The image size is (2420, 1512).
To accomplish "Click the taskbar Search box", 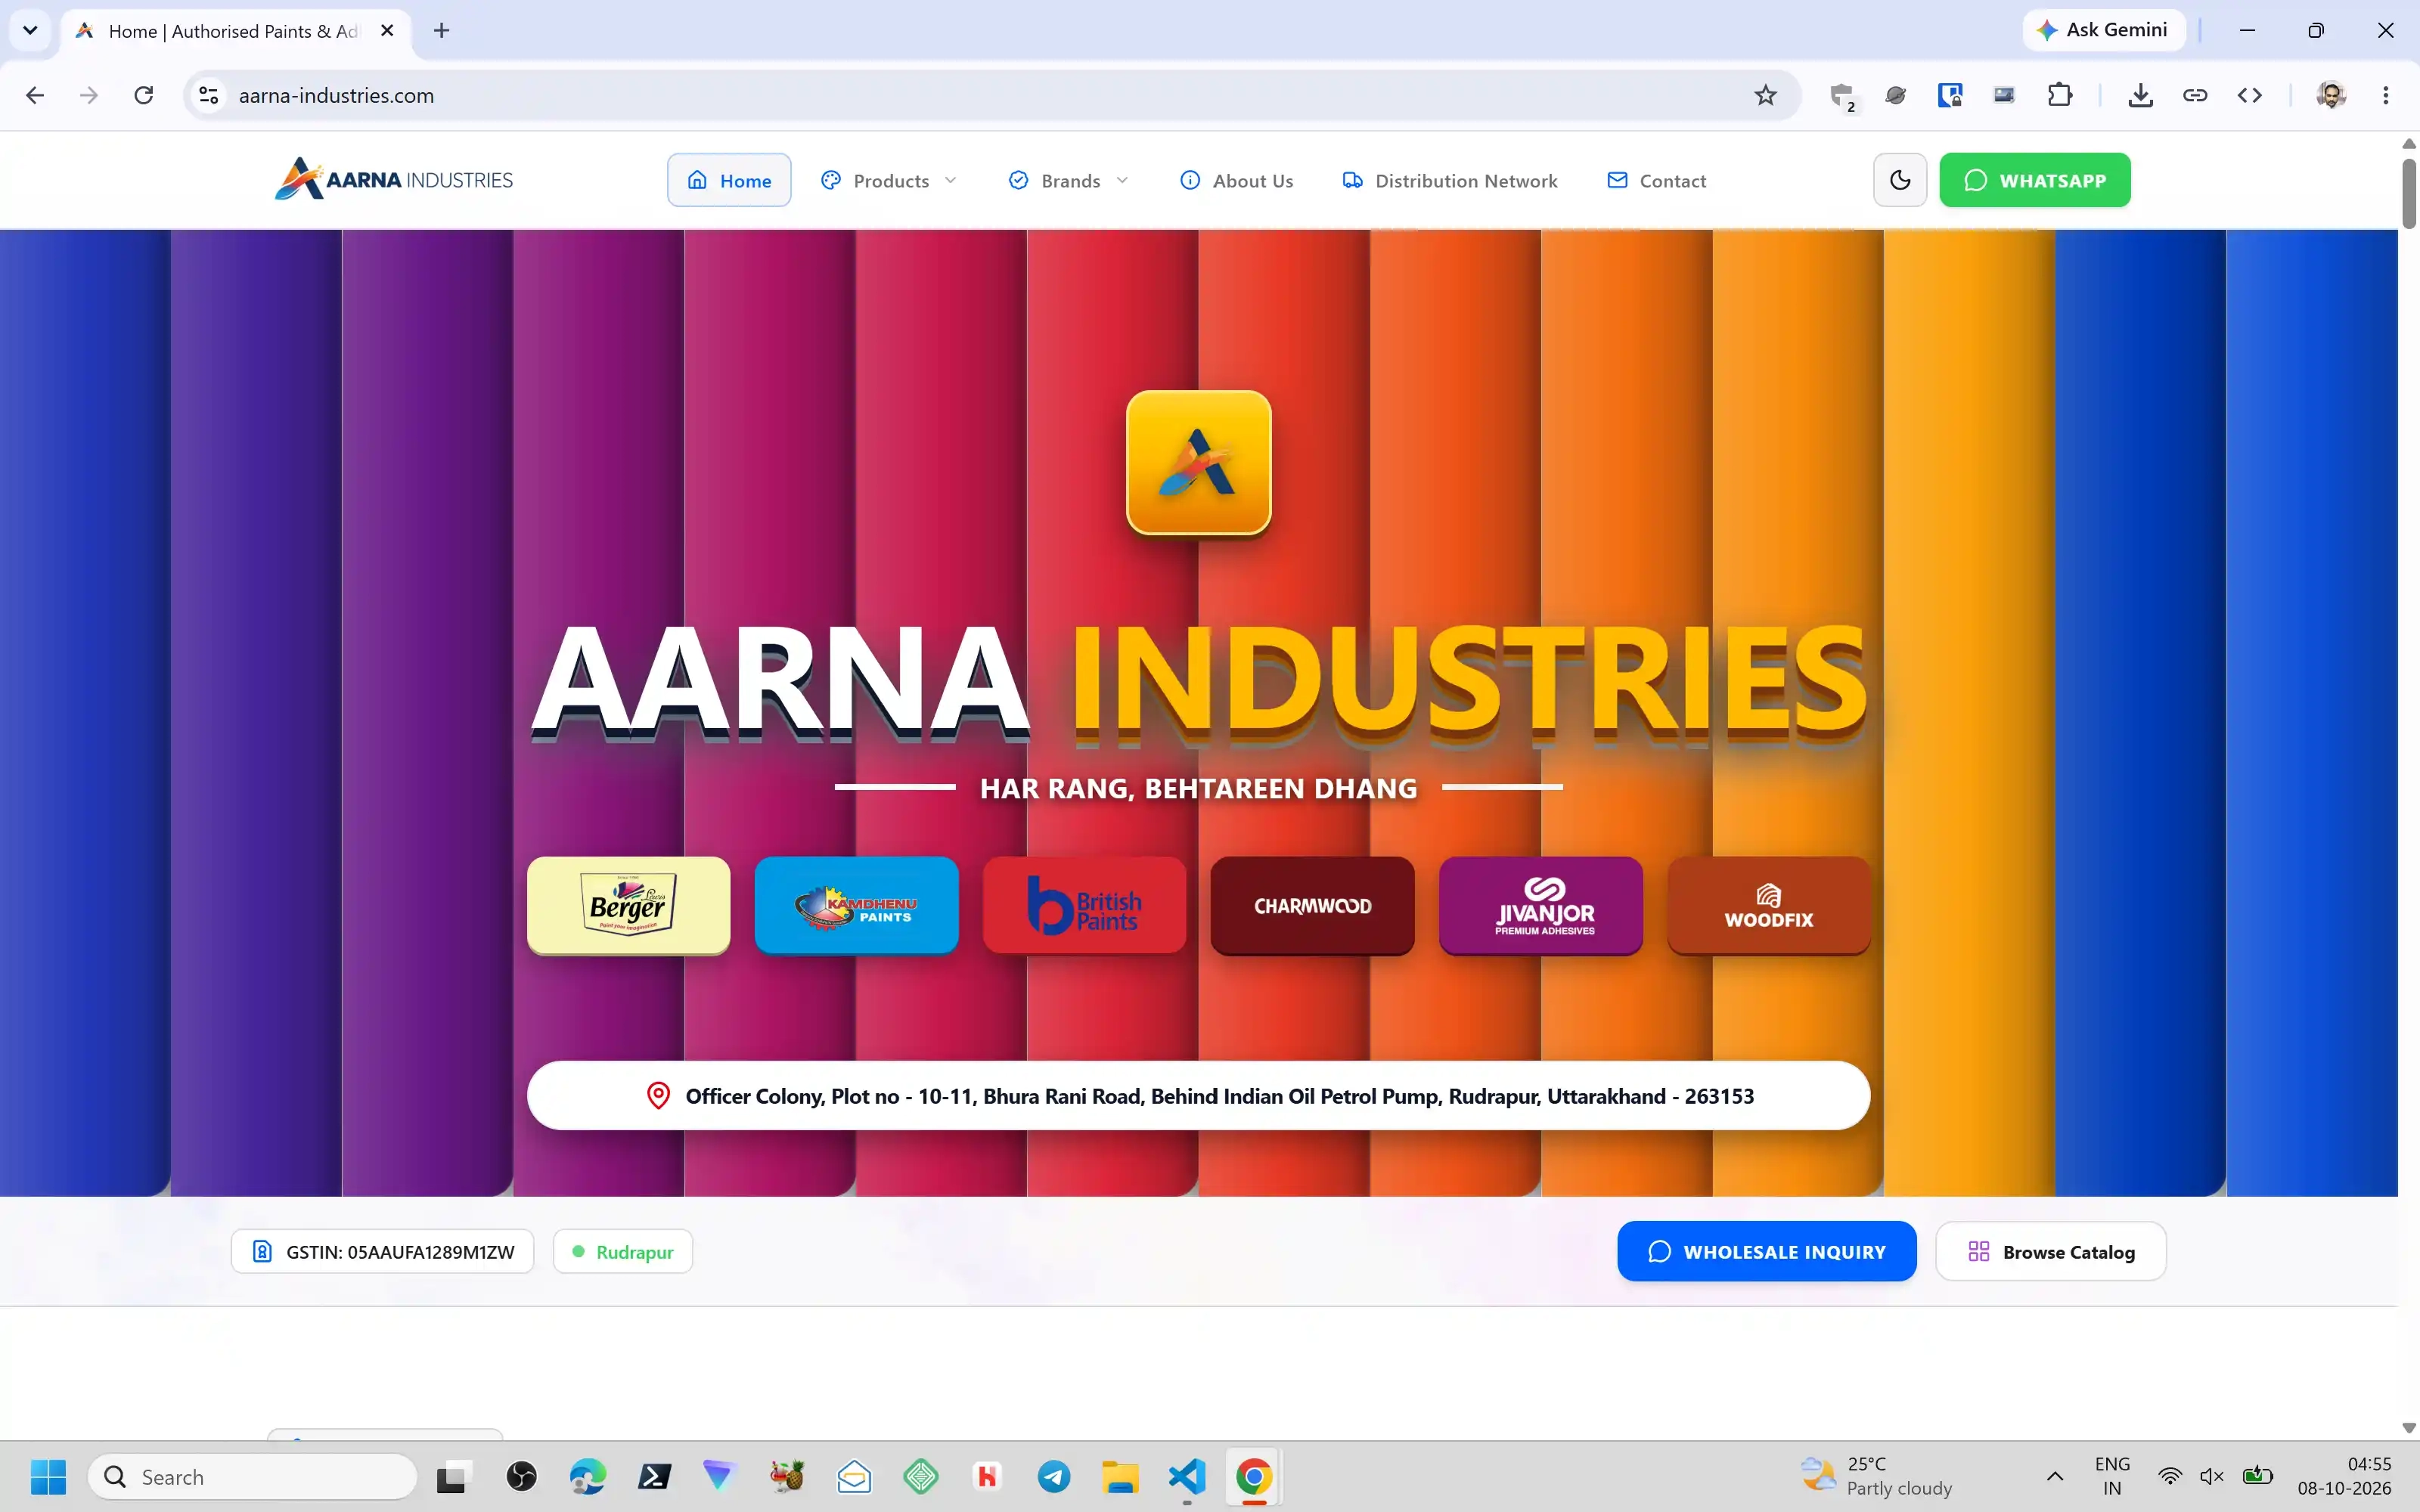I will 252,1476.
